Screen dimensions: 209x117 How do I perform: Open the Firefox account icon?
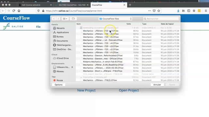(194, 11)
